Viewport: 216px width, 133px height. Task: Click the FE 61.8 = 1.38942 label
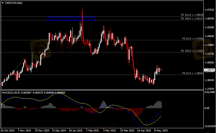[x=193, y=73]
